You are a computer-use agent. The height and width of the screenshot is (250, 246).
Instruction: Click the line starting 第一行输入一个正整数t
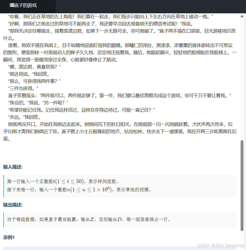point(63,182)
